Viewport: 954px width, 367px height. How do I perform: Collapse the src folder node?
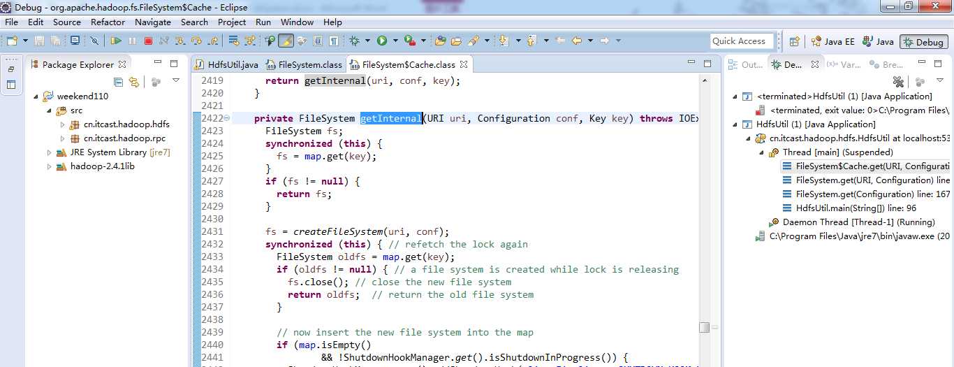[50, 110]
